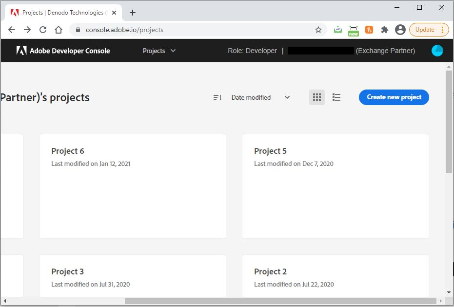
Task: Bookmark this page with star icon
Action: 318,30
